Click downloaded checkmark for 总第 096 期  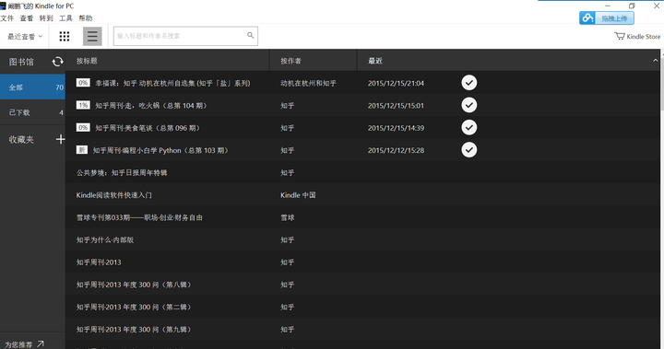(x=468, y=127)
